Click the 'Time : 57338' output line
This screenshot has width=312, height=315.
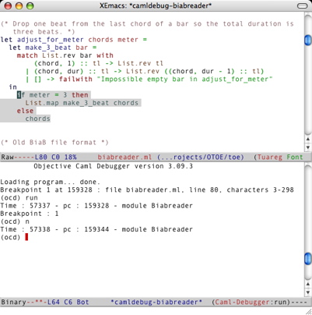click(96, 229)
